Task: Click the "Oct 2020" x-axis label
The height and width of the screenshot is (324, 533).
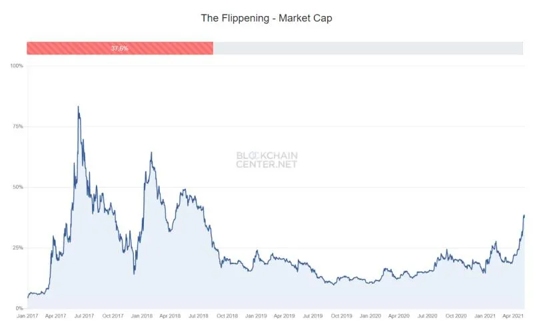Action: click(x=456, y=315)
